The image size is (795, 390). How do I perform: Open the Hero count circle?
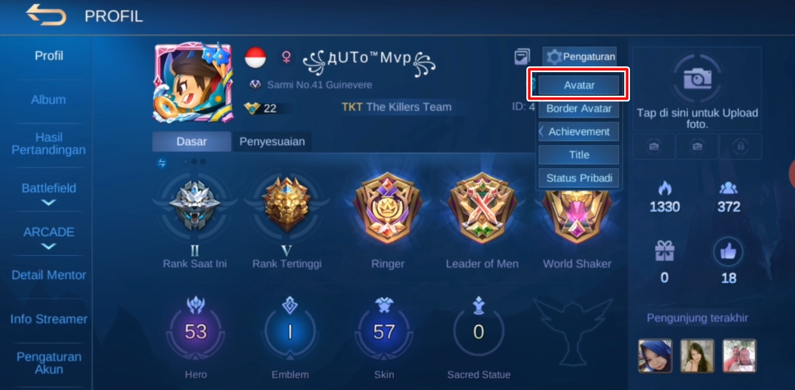pyautogui.click(x=196, y=332)
